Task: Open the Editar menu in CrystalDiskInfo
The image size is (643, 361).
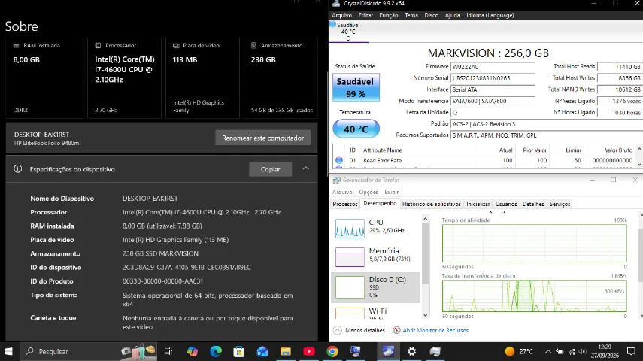Action: [365, 15]
